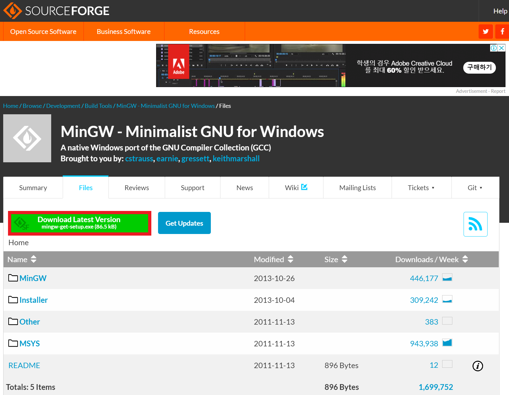Open keithmarshall profile link
The image size is (509, 395).
coord(236,159)
